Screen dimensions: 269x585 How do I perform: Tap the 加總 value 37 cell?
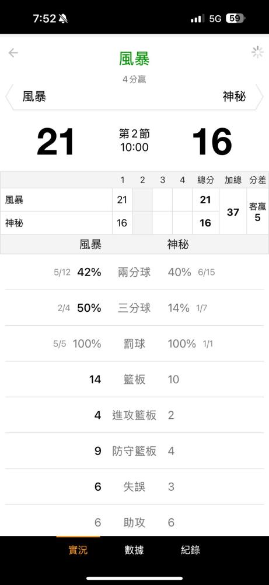coord(233,212)
